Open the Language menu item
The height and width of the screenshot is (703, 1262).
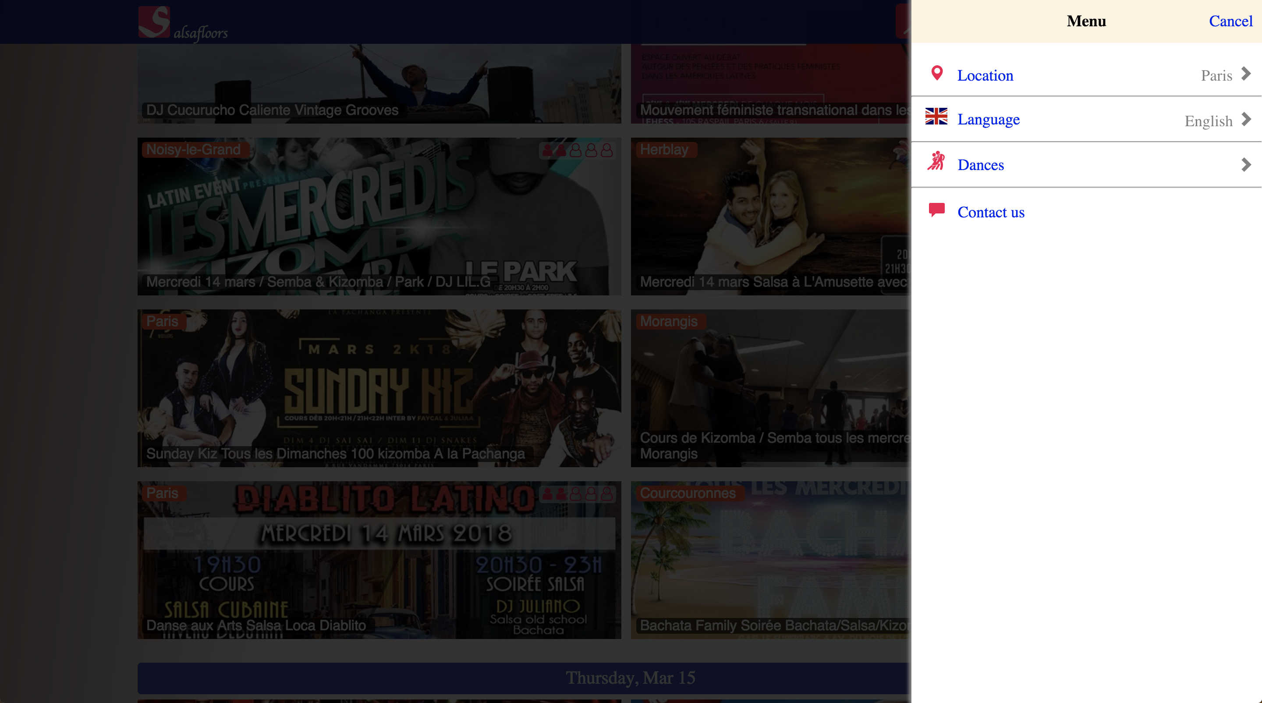click(988, 119)
